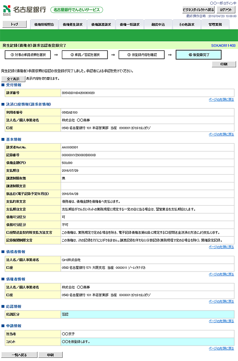Image resolution: width=238 pixels, height=361 pixels.
Task: Click the 債務者情報 section heading
Action: 15,252
